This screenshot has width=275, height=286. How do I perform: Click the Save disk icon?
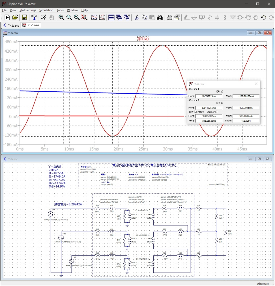pos(25,17)
